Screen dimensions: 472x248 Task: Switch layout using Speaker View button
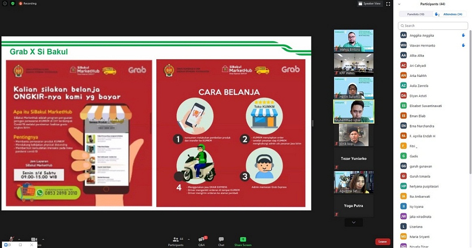(369, 4)
